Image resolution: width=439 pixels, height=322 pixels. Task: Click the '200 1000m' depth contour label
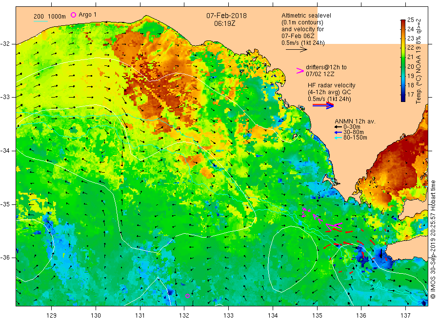[50, 16]
